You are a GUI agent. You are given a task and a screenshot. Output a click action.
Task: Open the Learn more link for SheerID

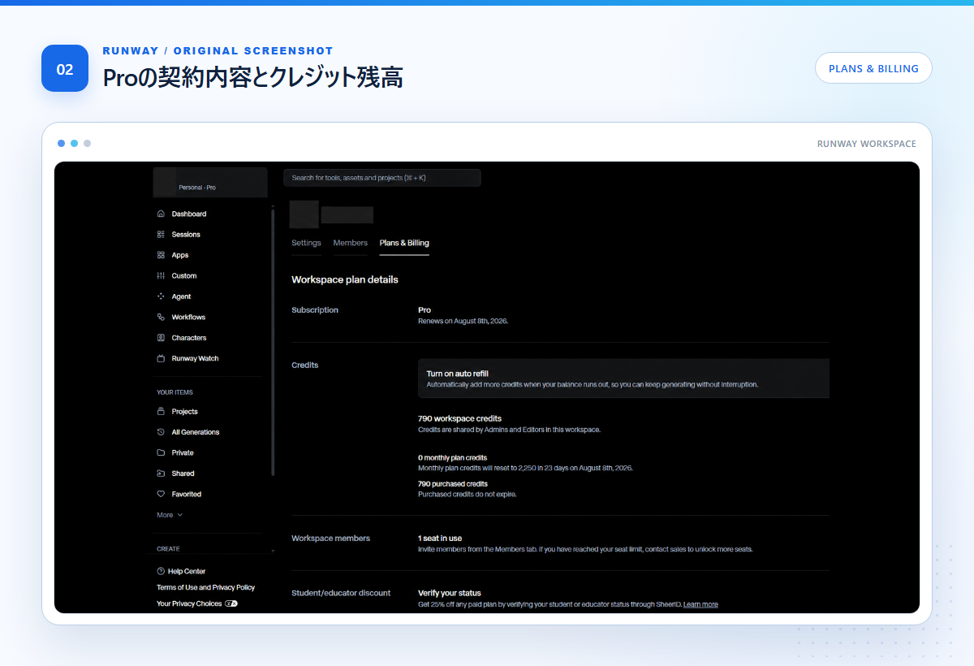coord(700,604)
